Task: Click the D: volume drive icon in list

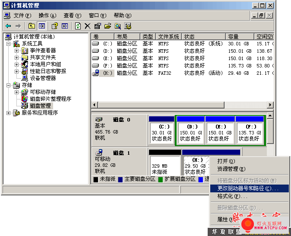Action: point(95,51)
